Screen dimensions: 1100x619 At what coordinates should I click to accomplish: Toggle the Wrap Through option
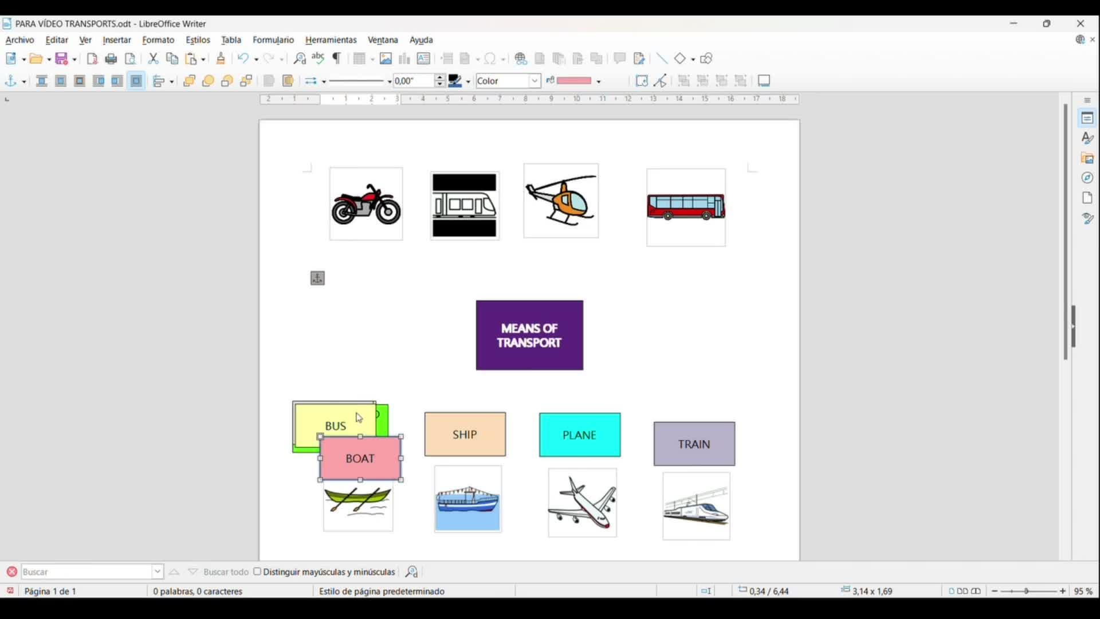click(x=136, y=81)
